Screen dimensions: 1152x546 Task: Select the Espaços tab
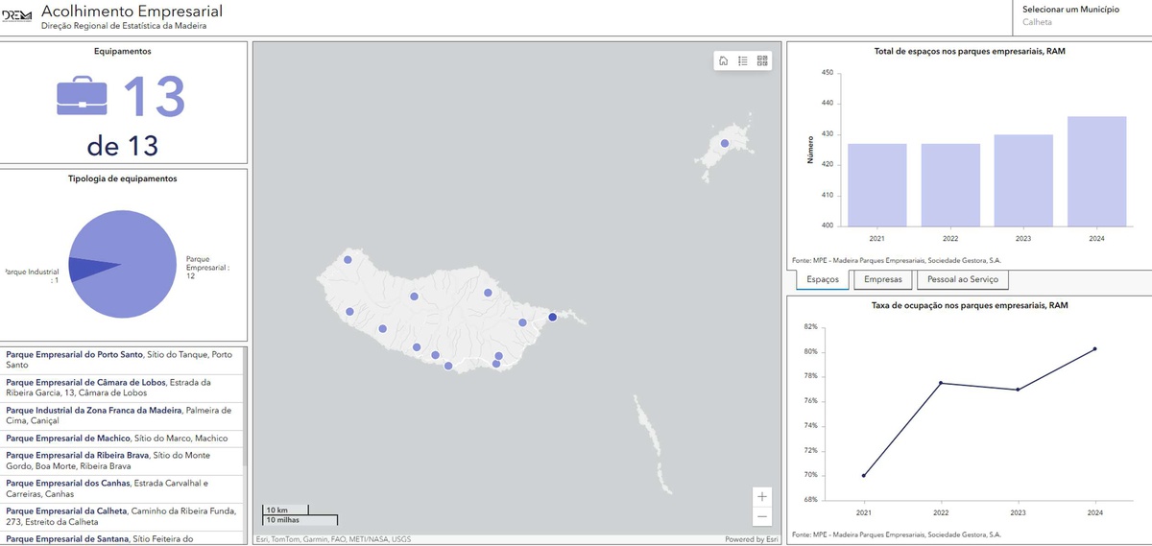[x=821, y=280]
